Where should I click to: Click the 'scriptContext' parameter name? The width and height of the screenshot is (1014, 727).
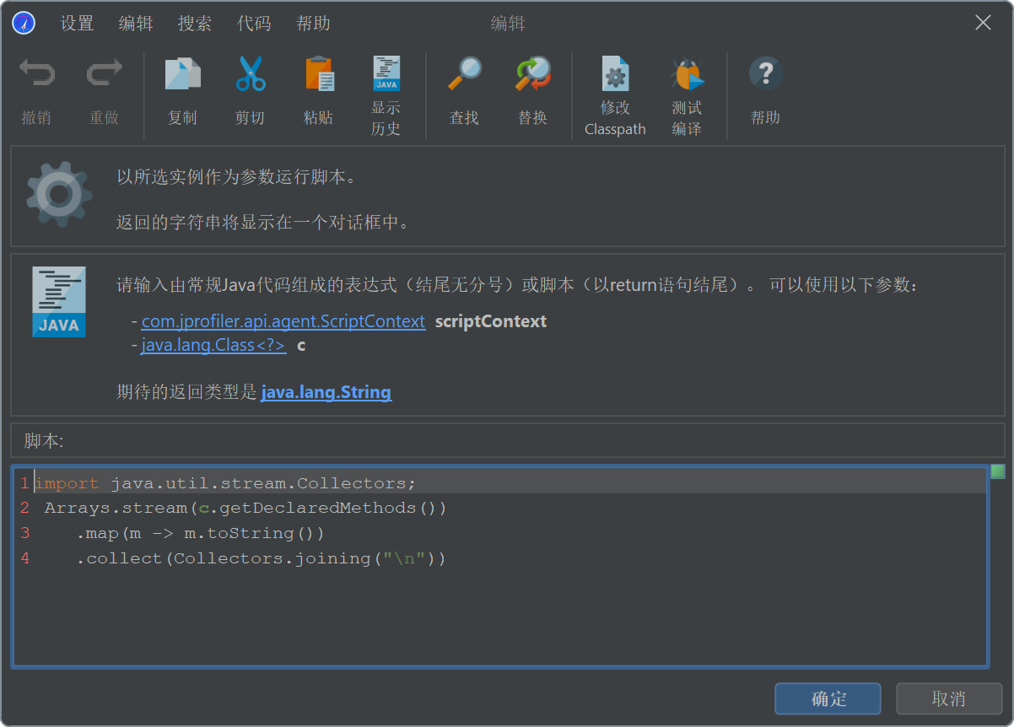click(x=491, y=321)
